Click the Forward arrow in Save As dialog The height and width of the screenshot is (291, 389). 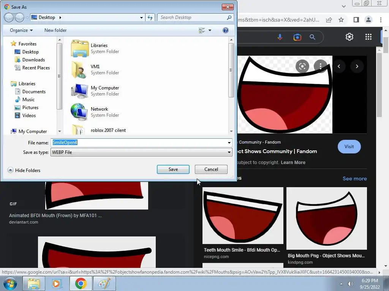point(20,17)
